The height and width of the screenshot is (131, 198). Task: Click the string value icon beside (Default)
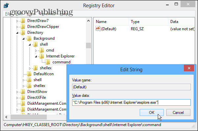point(98,29)
